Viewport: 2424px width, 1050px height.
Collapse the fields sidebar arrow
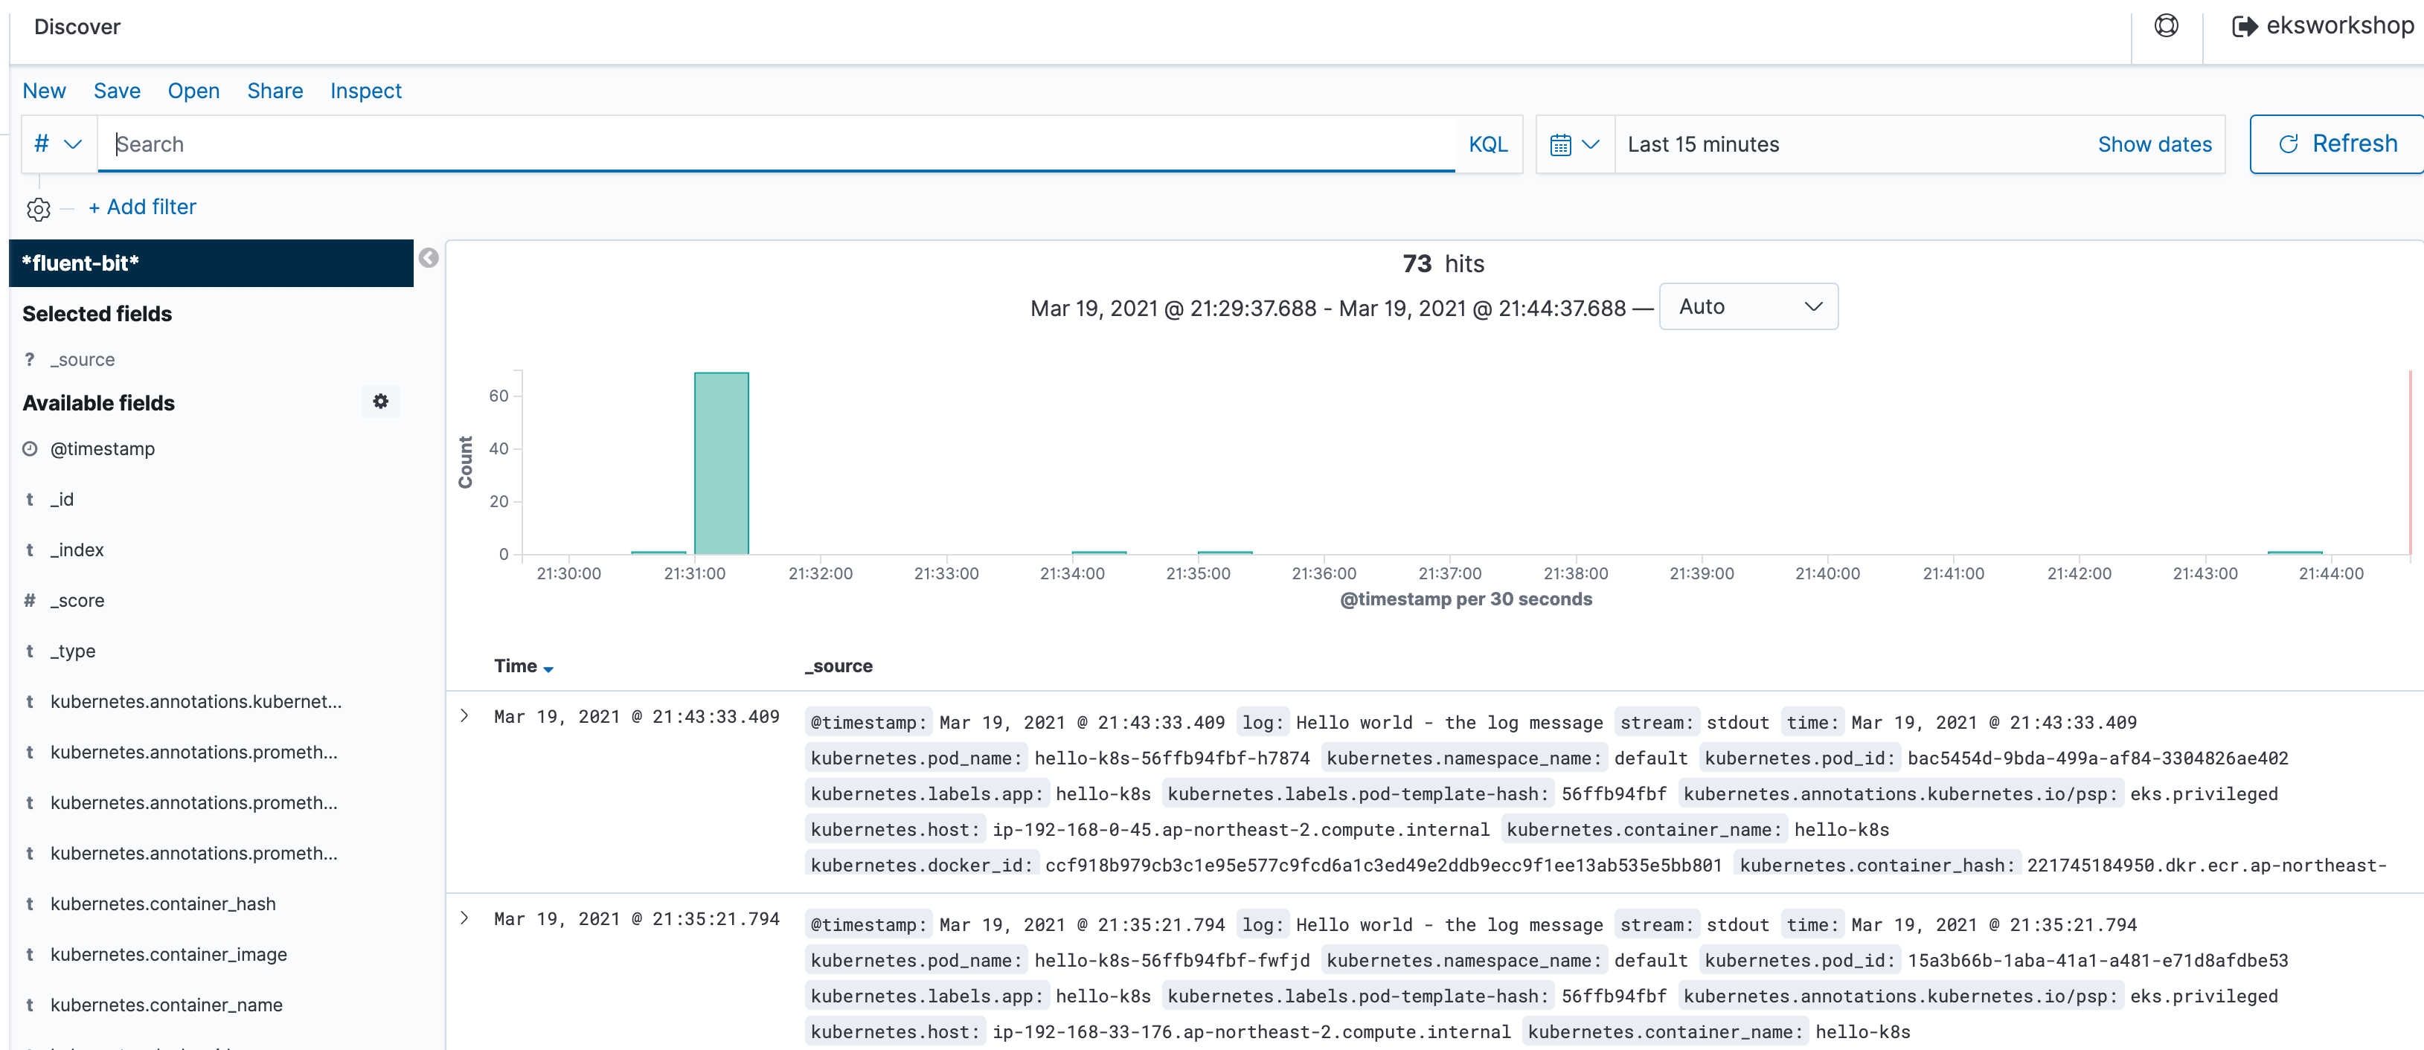coord(428,258)
